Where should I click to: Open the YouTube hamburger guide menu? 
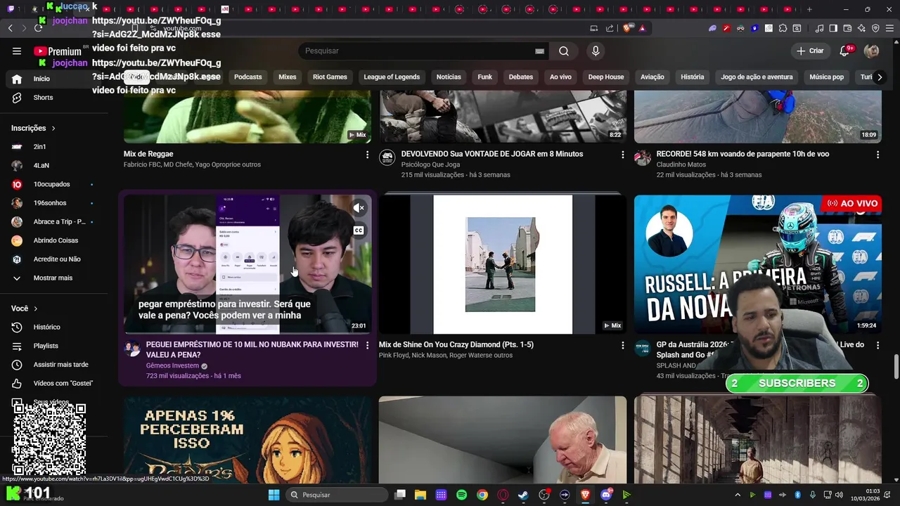17,51
